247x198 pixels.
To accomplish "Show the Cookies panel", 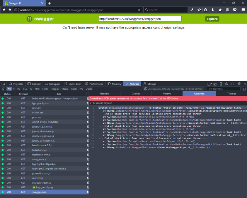I will pyautogui.click(x=136, y=94).
